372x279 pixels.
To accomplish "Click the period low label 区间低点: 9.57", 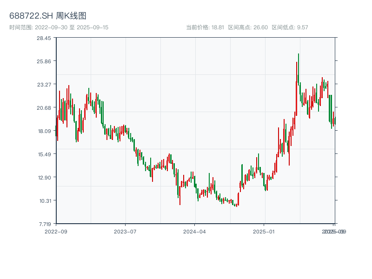I will click(x=290, y=27).
